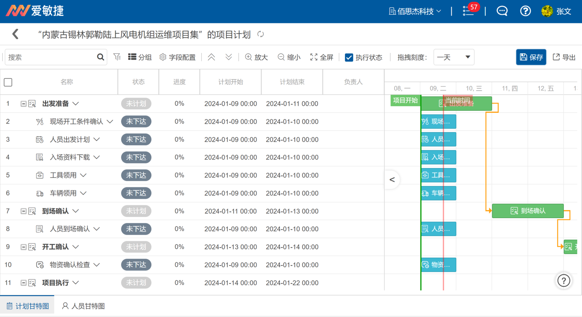The width and height of the screenshot is (582, 317).
Task: Open the dropdown arrow next to 工具领用
Action: (83, 175)
